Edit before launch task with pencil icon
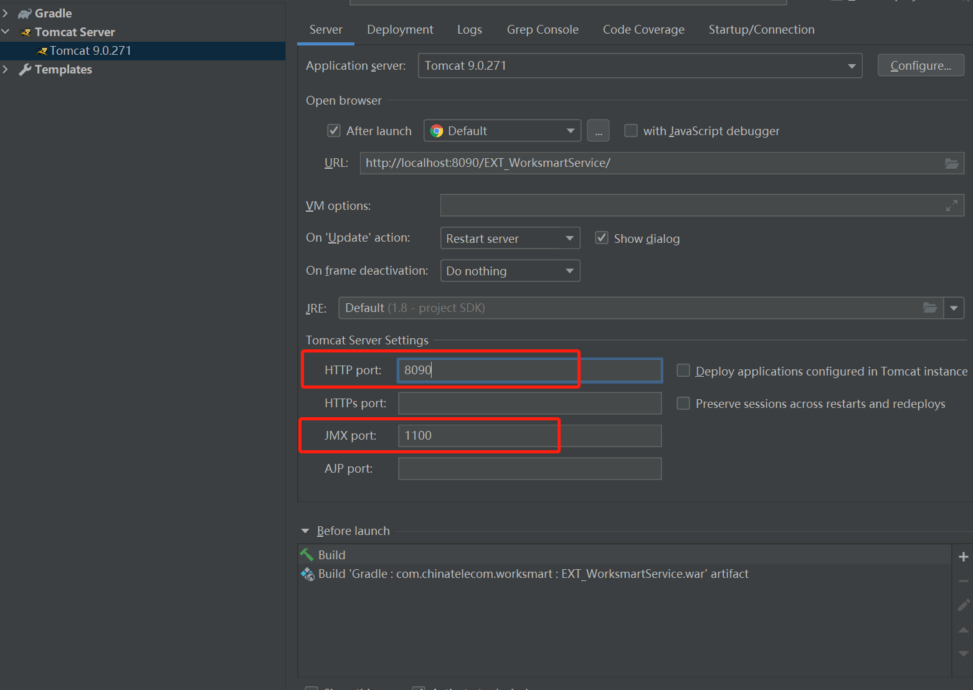 964,605
